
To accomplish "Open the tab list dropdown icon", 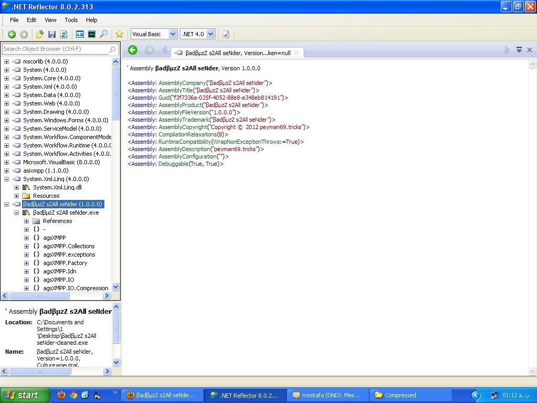I will [x=519, y=50].
